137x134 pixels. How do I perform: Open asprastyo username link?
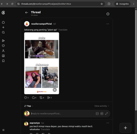(35, 123)
